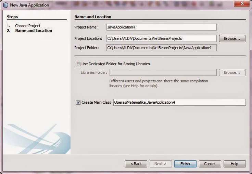Image resolution: width=252 pixels, height=174 pixels.
Task: Click the Steps heading
Action: click(x=12, y=17)
